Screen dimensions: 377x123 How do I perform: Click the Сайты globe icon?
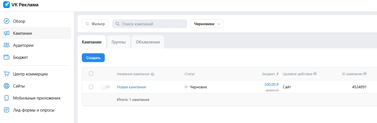tap(7, 86)
